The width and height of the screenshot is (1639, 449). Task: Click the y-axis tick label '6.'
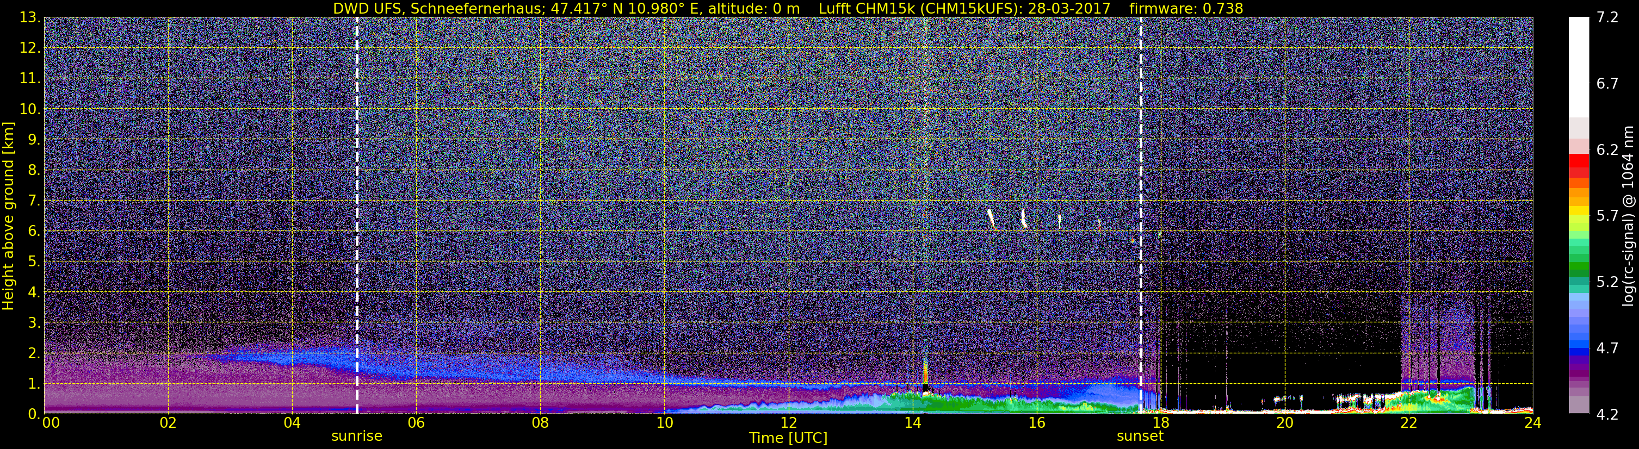coord(34,232)
